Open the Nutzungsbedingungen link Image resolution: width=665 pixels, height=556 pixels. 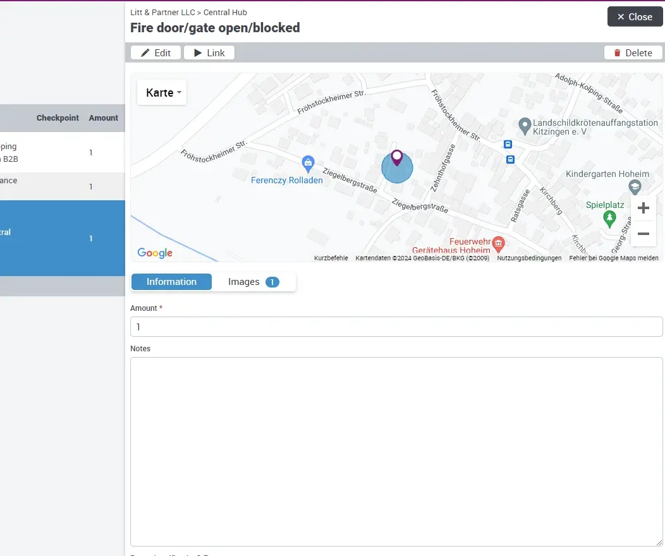pyautogui.click(x=529, y=258)
